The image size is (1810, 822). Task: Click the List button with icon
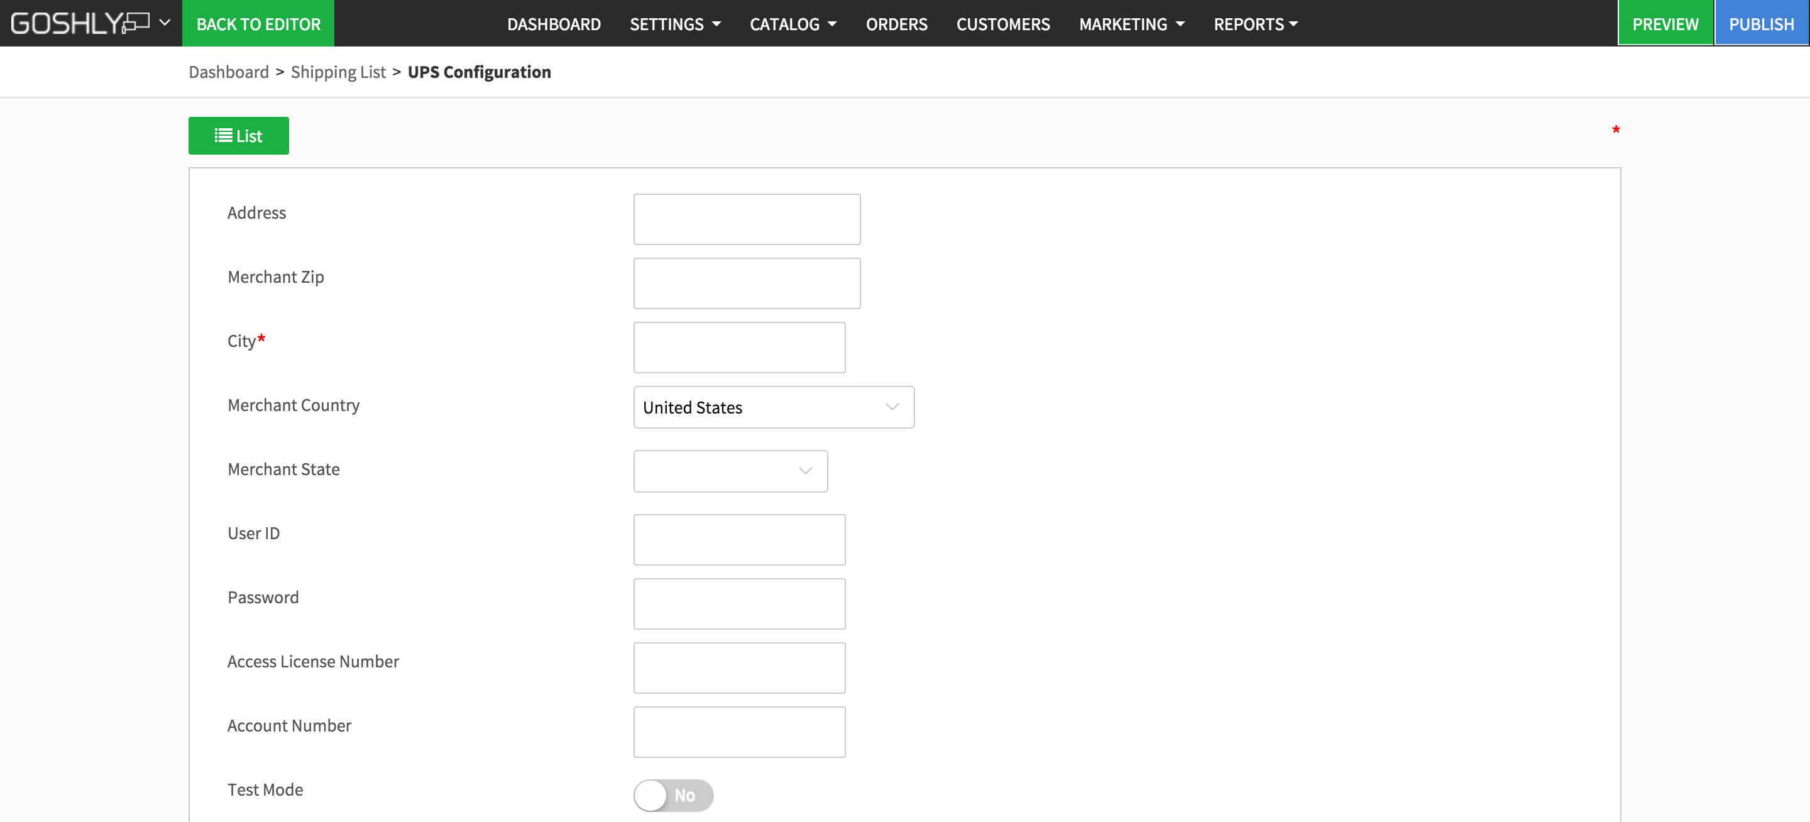[238, 136]
